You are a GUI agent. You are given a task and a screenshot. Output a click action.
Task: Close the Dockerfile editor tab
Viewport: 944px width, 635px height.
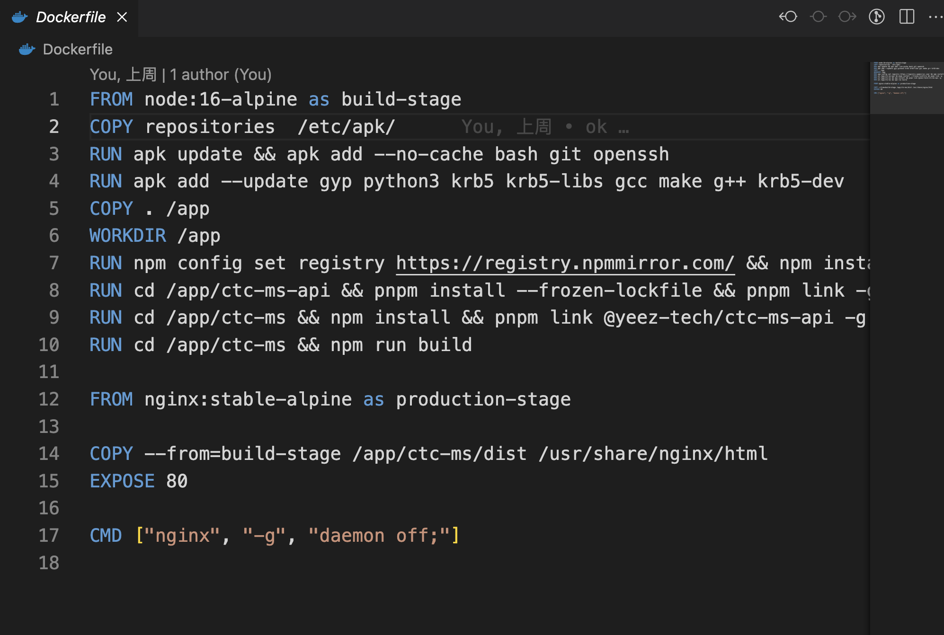coord(122,17)
